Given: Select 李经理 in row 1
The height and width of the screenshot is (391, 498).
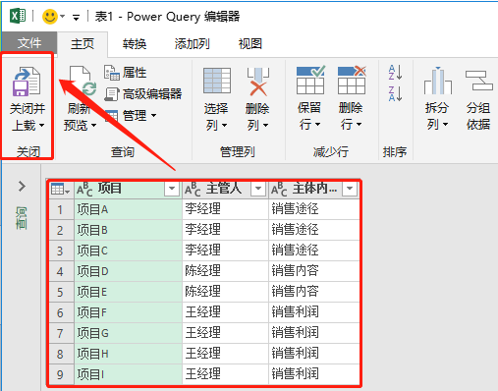Looking at the screenshot, I should [226, 209].
